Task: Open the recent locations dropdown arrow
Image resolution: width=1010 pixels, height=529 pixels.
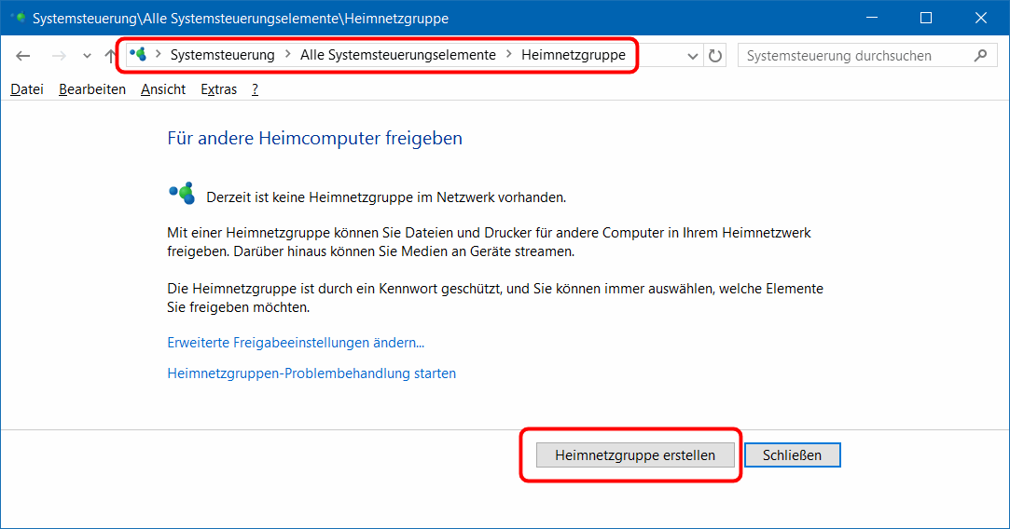Action: (87, 56)
